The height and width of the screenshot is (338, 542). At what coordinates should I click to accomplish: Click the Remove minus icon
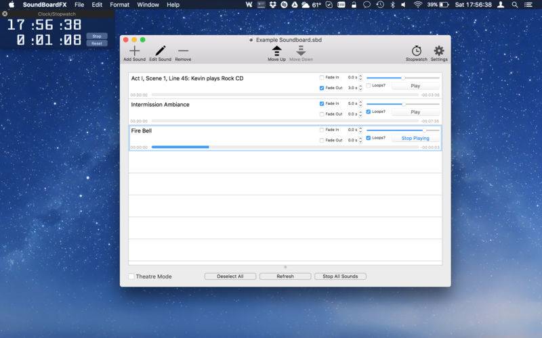click(x=183, y=51)
